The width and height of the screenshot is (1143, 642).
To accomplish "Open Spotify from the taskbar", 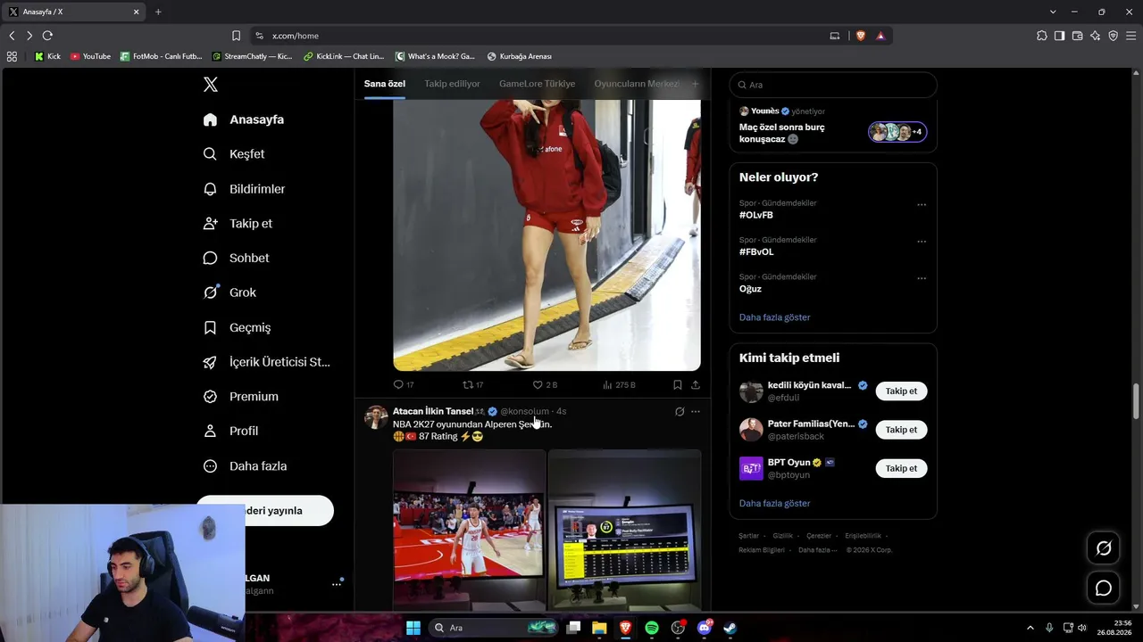I will pos(652,628).
